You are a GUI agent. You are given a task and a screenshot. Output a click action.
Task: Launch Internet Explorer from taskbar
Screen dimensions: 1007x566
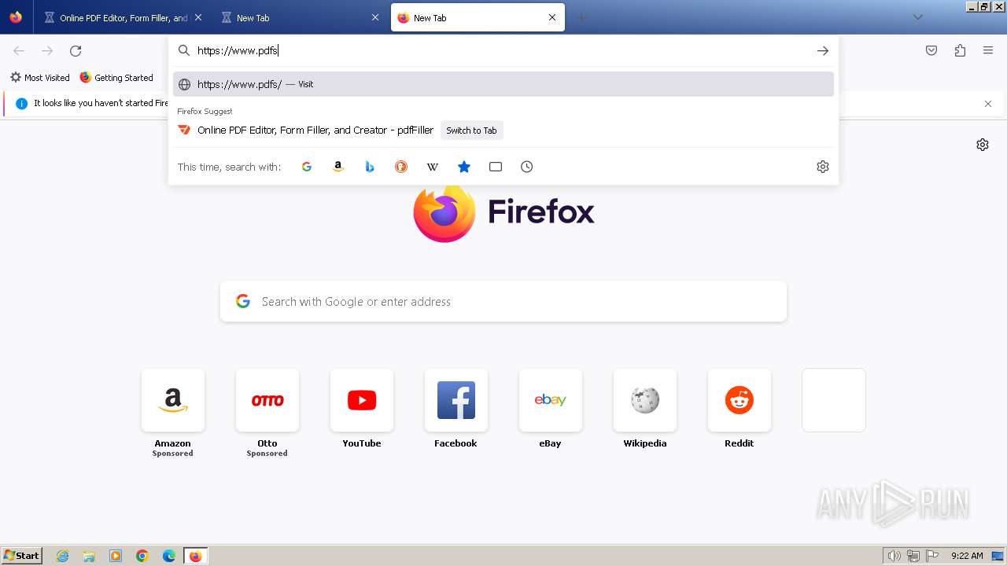click(63, 556)
